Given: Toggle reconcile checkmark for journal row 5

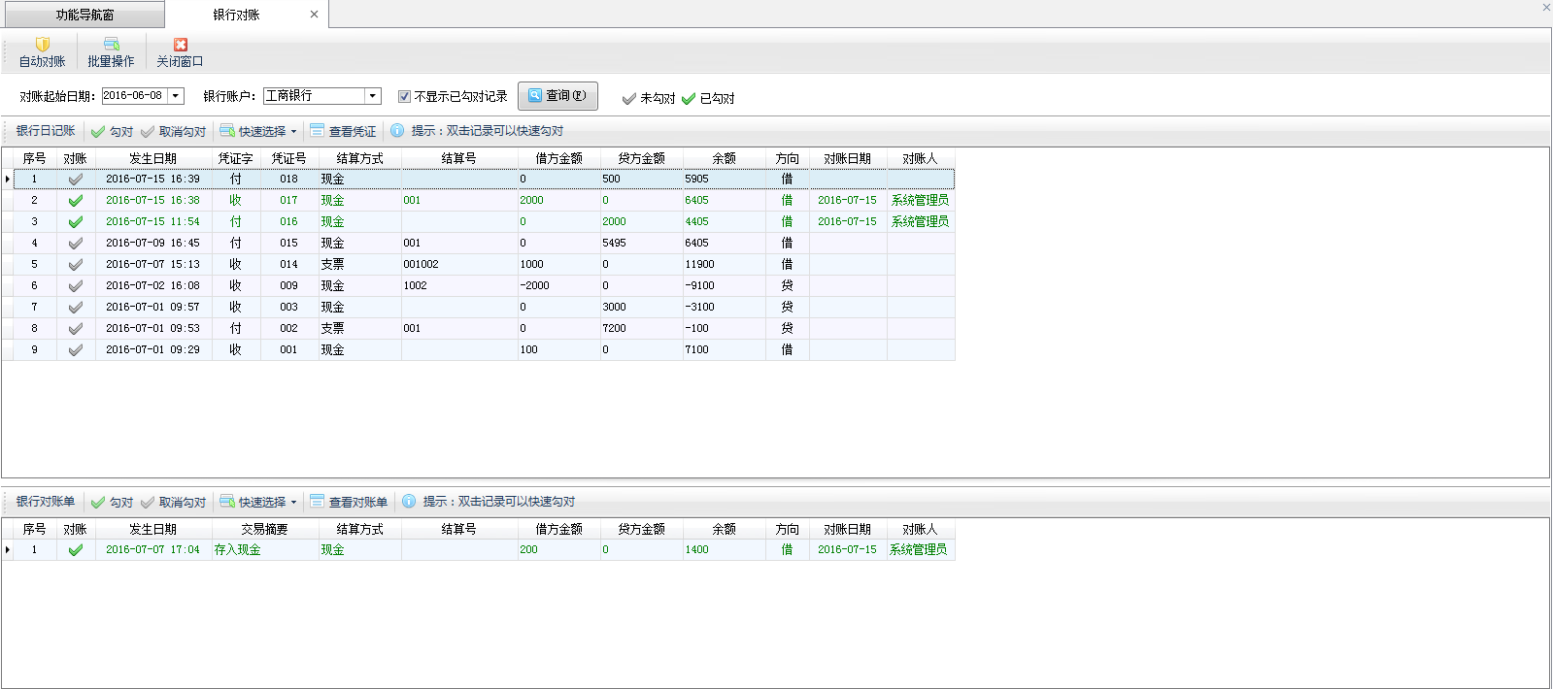Looking at the screenshot, I should pyautogui.click(x=75, y=264).
